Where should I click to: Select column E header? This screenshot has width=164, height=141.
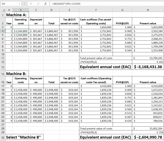69,10
